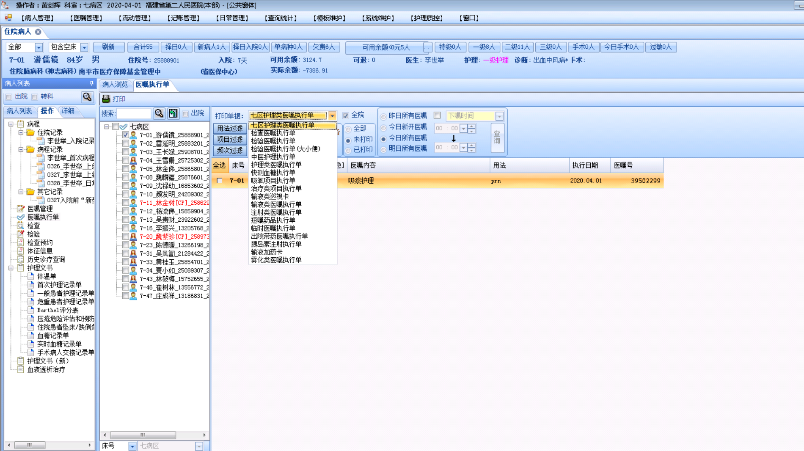Viewport: 804px width, 451px height.
Task: Click the 医嘱管理 icon in the tree
Action: [x=20, y=209]
